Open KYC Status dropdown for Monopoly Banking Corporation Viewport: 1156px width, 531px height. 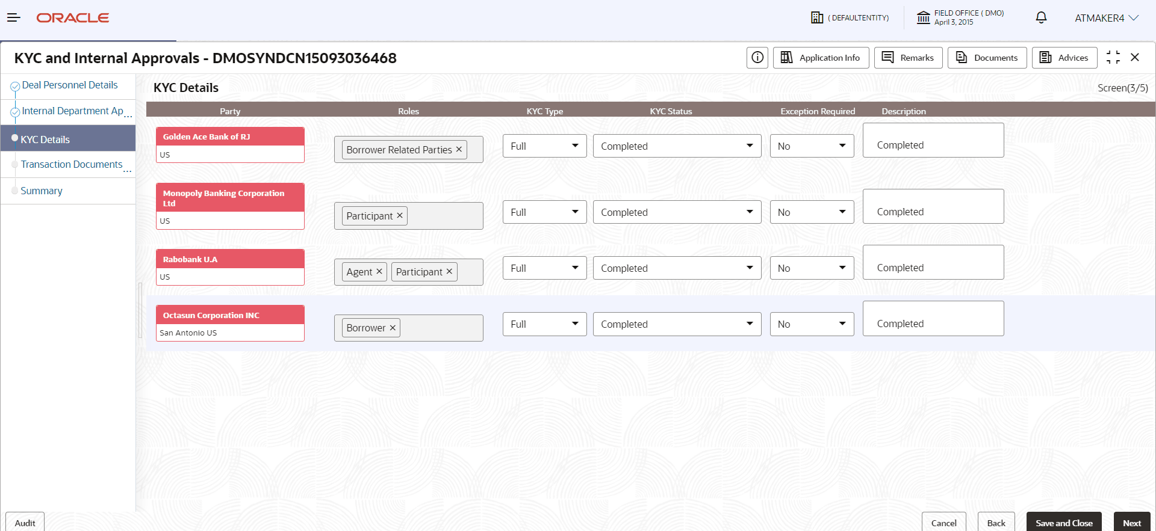pyautogui.click(x=677, y=212)
